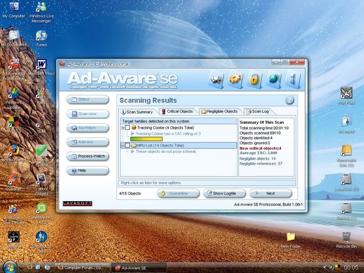
Task: Click the settings gear icon in header
Action: tap(235, 80)
